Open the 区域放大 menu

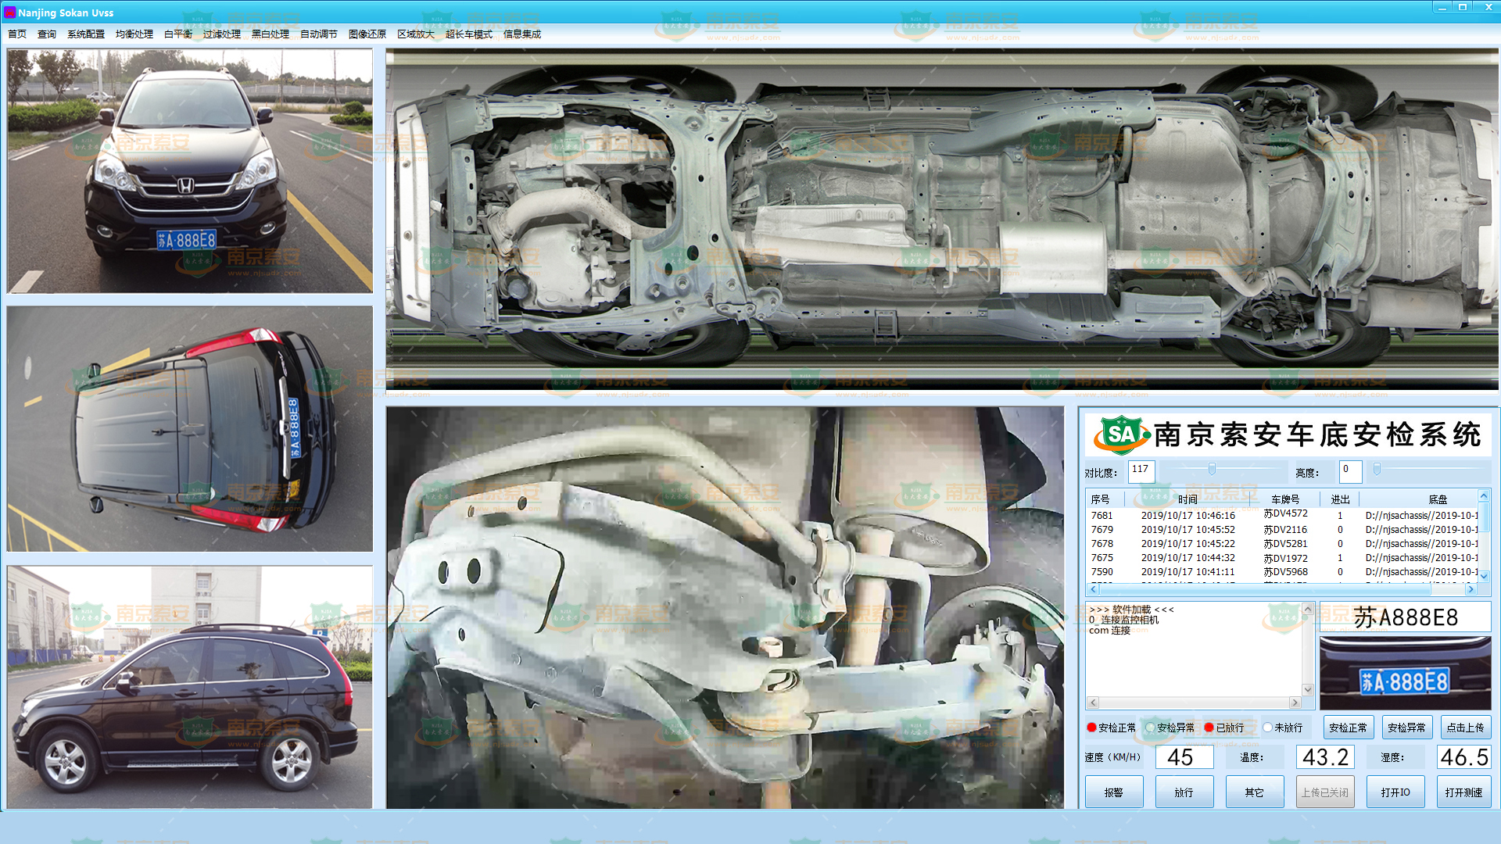(x=415, y=34)
